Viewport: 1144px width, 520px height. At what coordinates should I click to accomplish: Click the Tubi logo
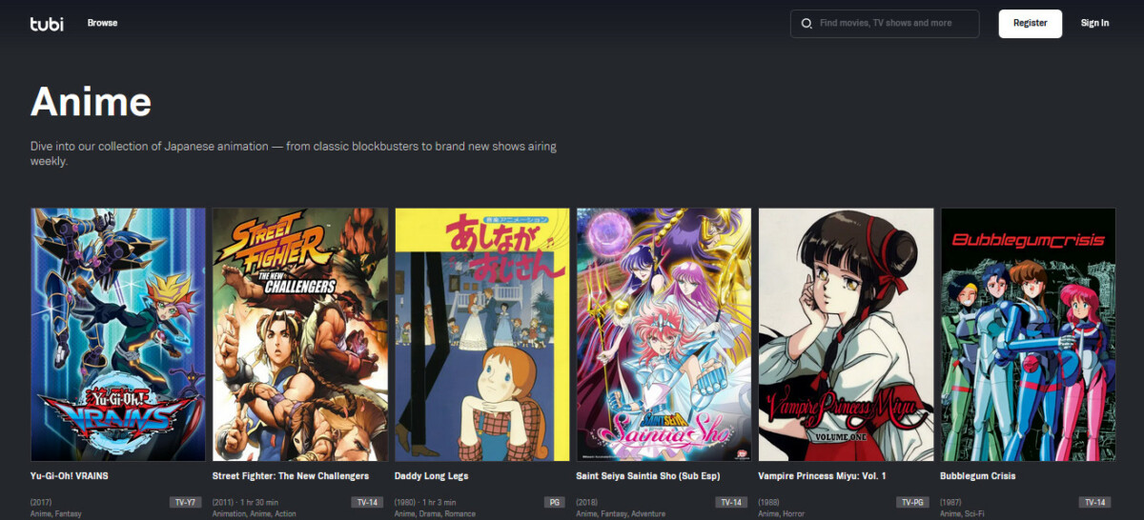(47, 24)
